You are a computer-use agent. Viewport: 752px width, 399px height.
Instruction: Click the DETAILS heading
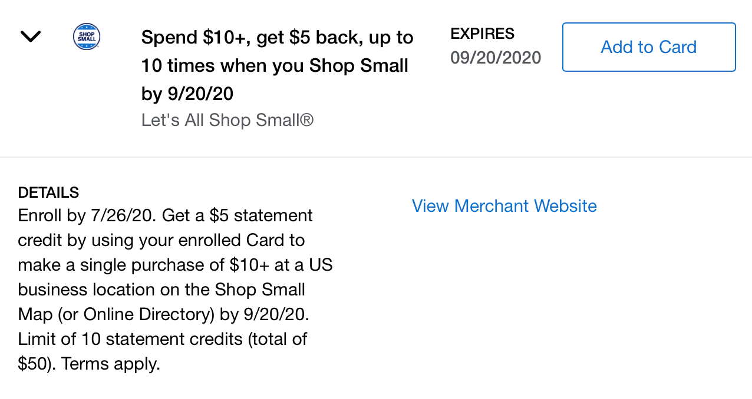(48, 192)
